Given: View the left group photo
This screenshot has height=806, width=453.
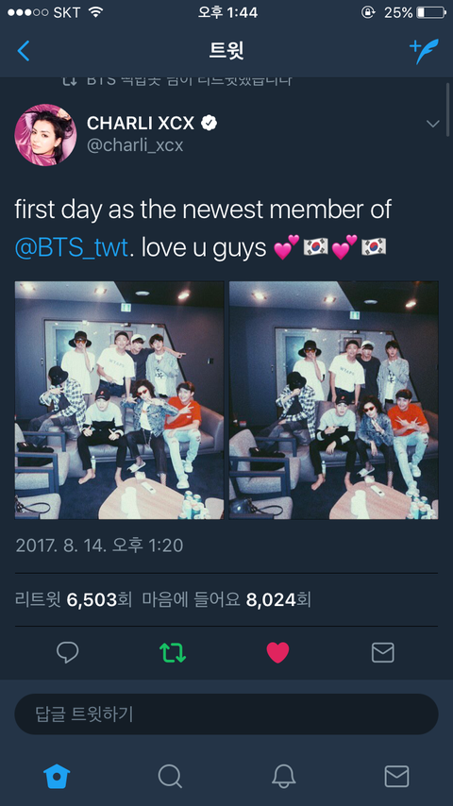Looking at the screenshot, I should (119, 400).
